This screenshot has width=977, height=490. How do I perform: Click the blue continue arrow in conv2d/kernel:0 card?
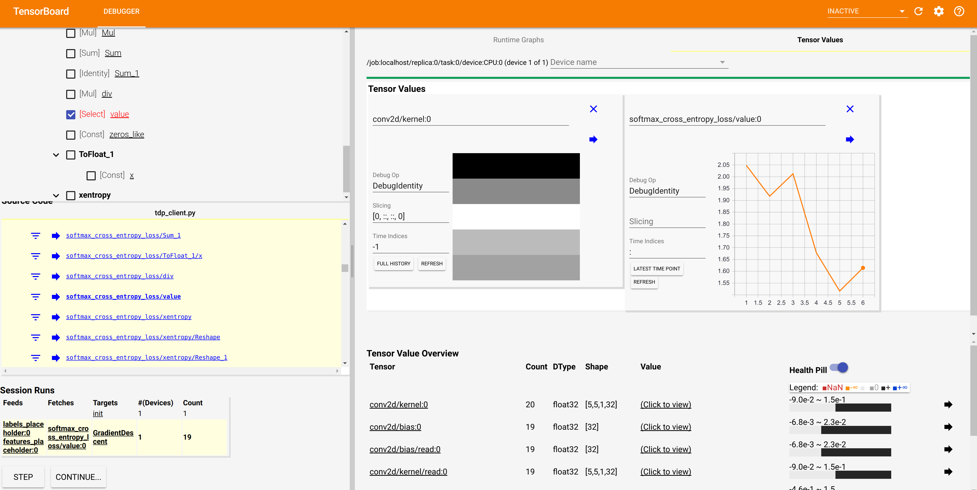[x=594, y=139]
